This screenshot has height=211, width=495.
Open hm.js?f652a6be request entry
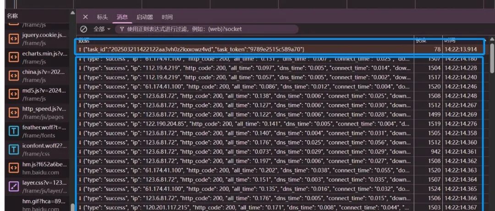pos(37,168)
